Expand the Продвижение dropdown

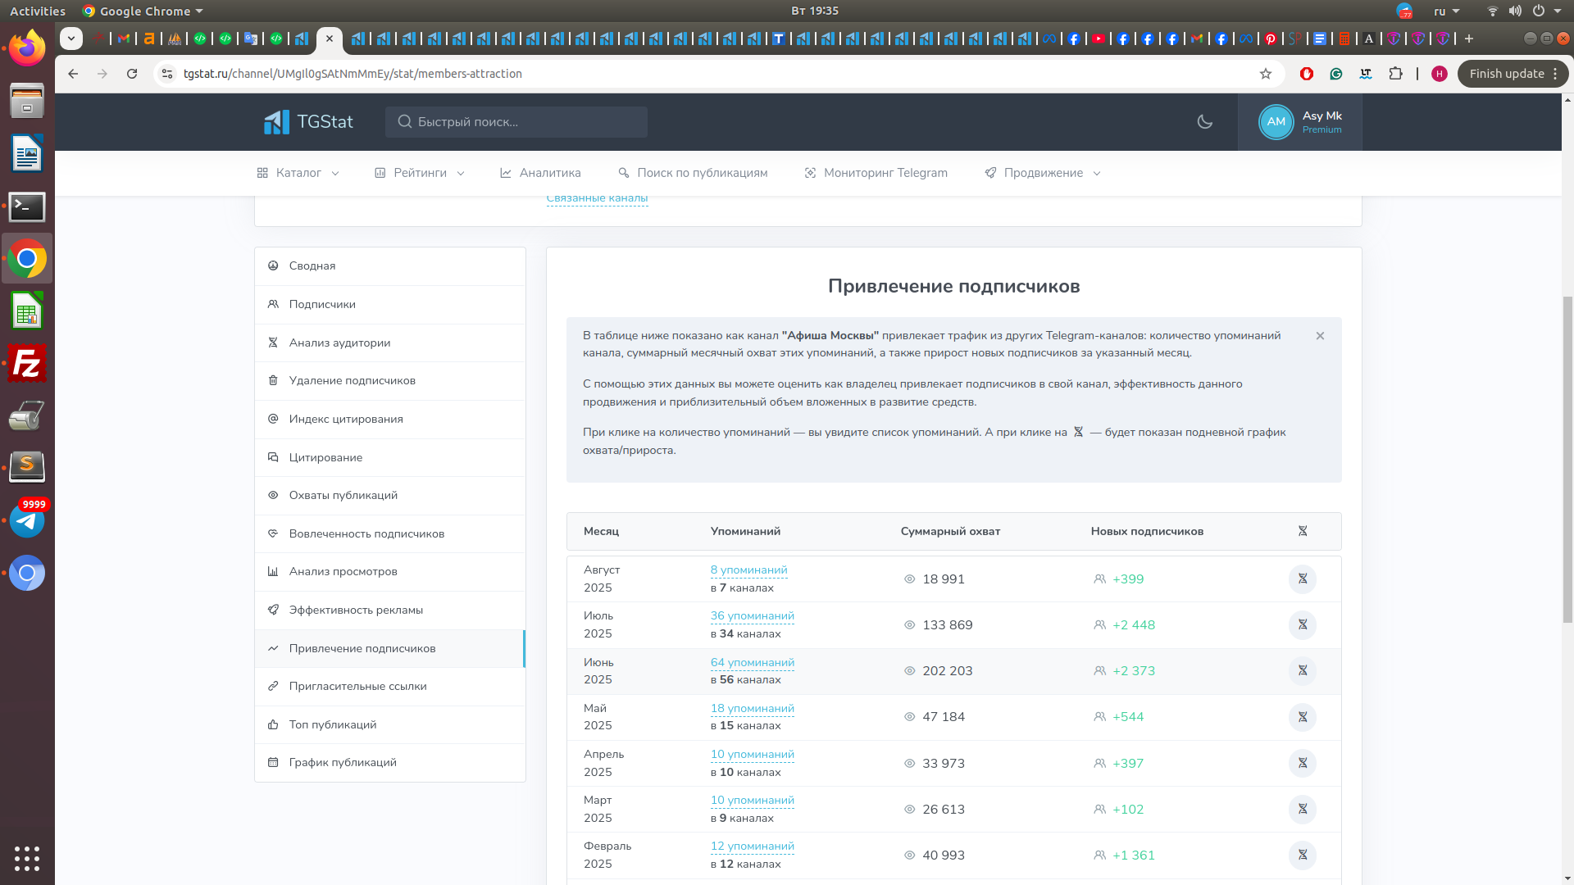point(1043,173)
